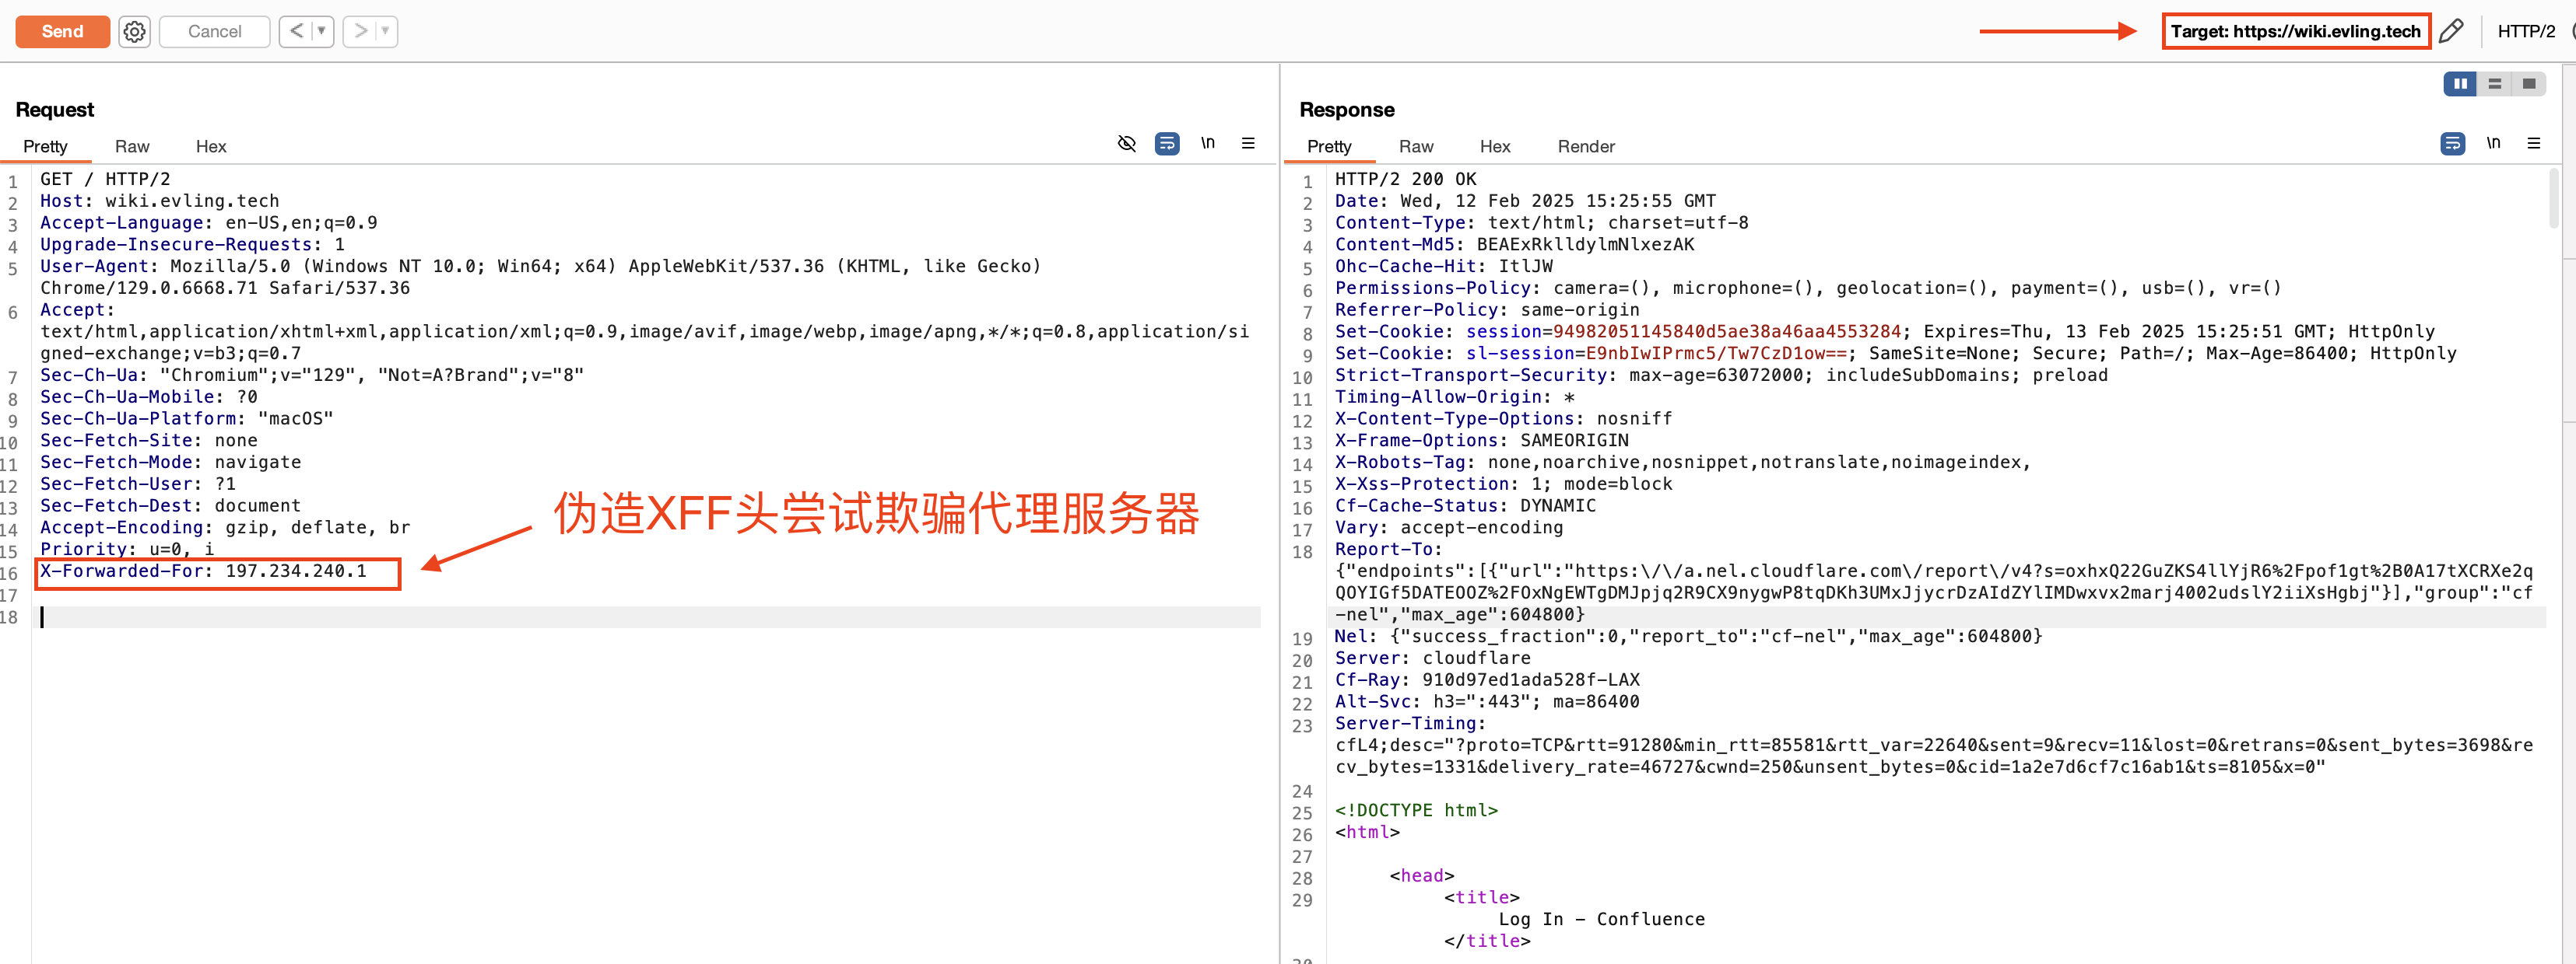Switch Request view to Hex tab

211,146
